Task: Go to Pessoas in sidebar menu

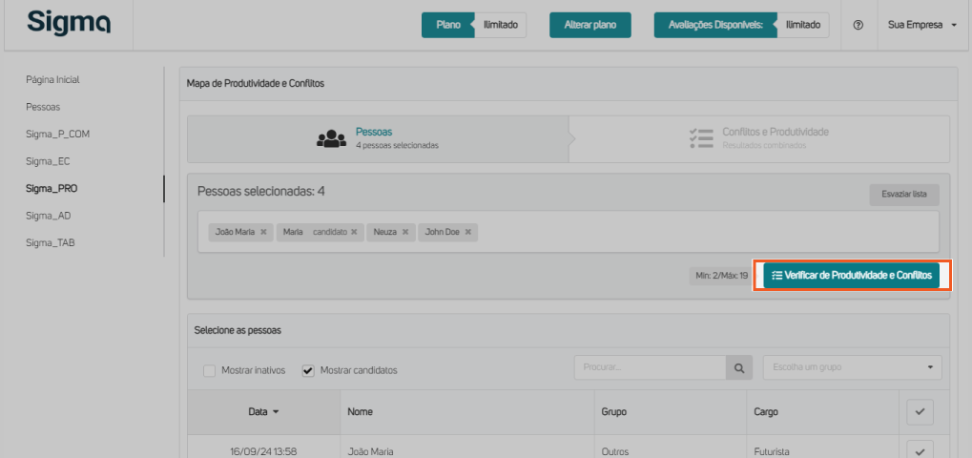Action: pyautogui.click(x=43, y=107)
